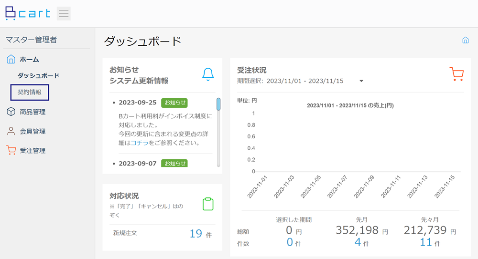
Task: Click the お知らせ badge on 2023-09-07
Action: [x=174, y=164]
